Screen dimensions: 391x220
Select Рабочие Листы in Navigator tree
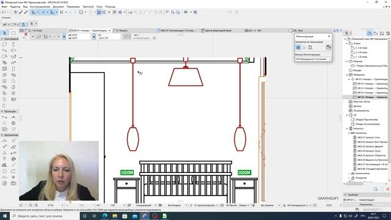[x=362, y=102]
